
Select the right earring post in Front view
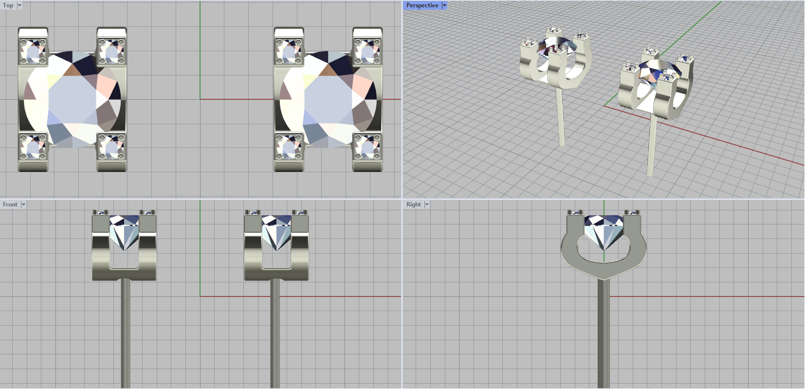[275, 333]
